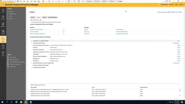Click the Add a group task icon
185x104 pixels.
point(8,66)
